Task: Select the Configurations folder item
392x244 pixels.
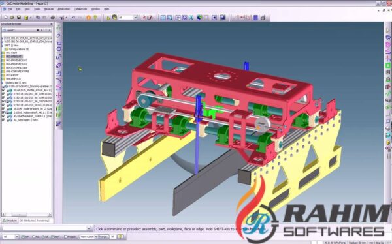Action: coord(19,49)
